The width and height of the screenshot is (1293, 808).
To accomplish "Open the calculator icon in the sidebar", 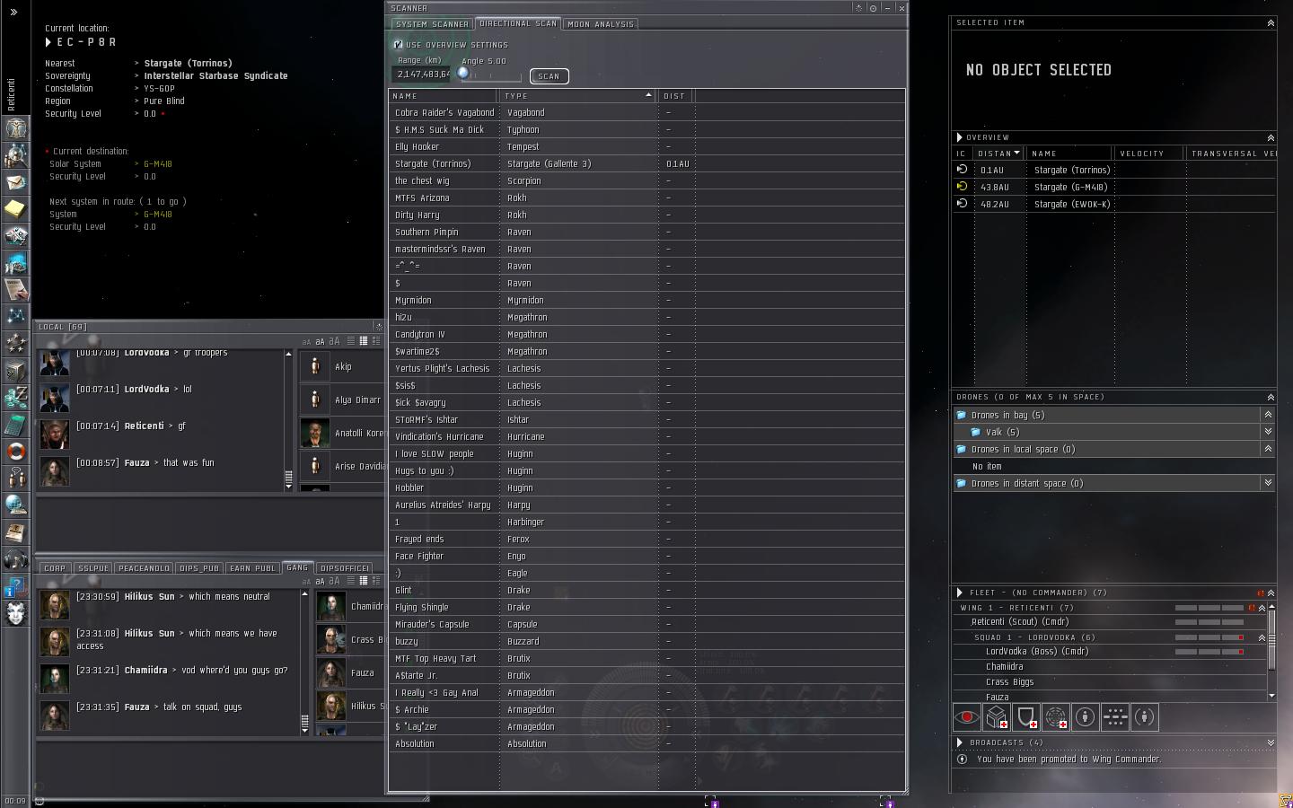I will pos(16,425).
